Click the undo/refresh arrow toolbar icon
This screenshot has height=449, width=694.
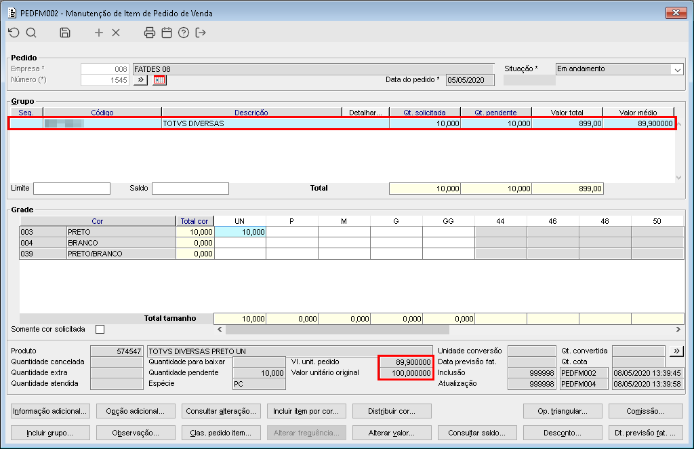pyautogui.click(x=14, y=33)
